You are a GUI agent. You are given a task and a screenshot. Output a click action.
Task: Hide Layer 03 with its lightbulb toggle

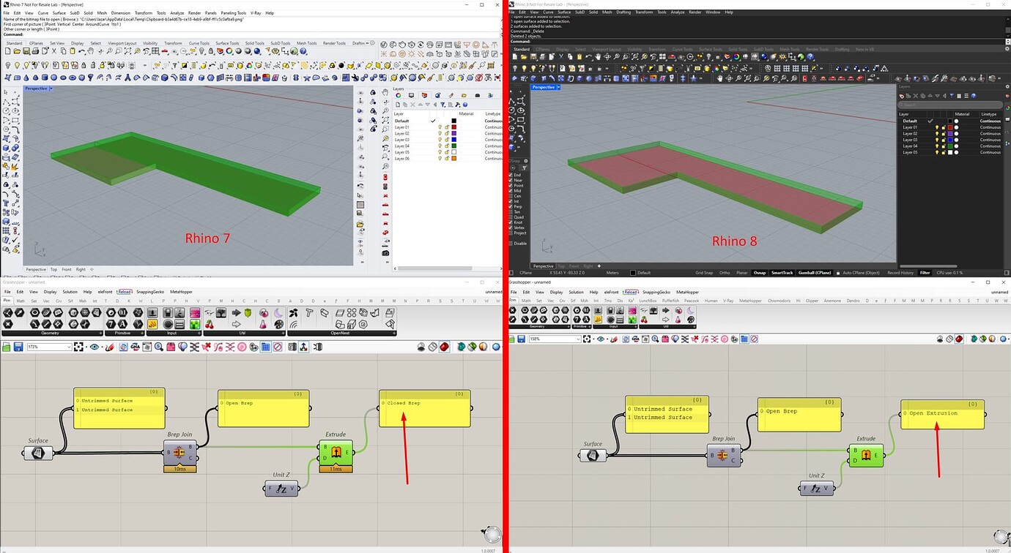[440, 140]
